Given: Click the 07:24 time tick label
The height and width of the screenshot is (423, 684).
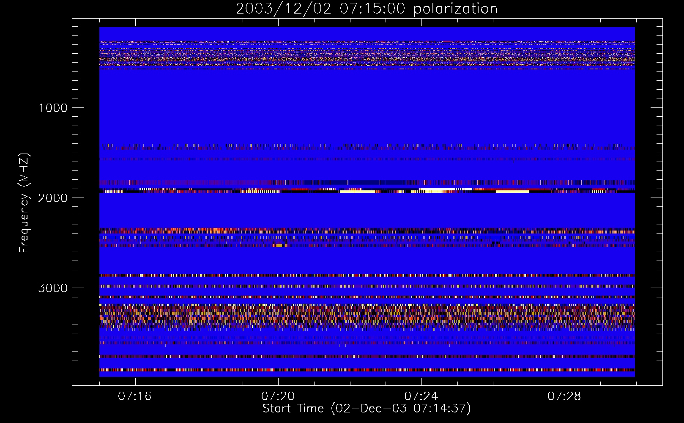Looking at the screenshot, I should coord(421,396).
